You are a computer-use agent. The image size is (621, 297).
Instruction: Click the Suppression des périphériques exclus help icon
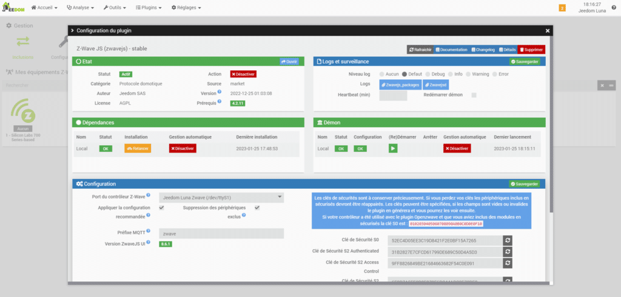click(x=244, y=215)
